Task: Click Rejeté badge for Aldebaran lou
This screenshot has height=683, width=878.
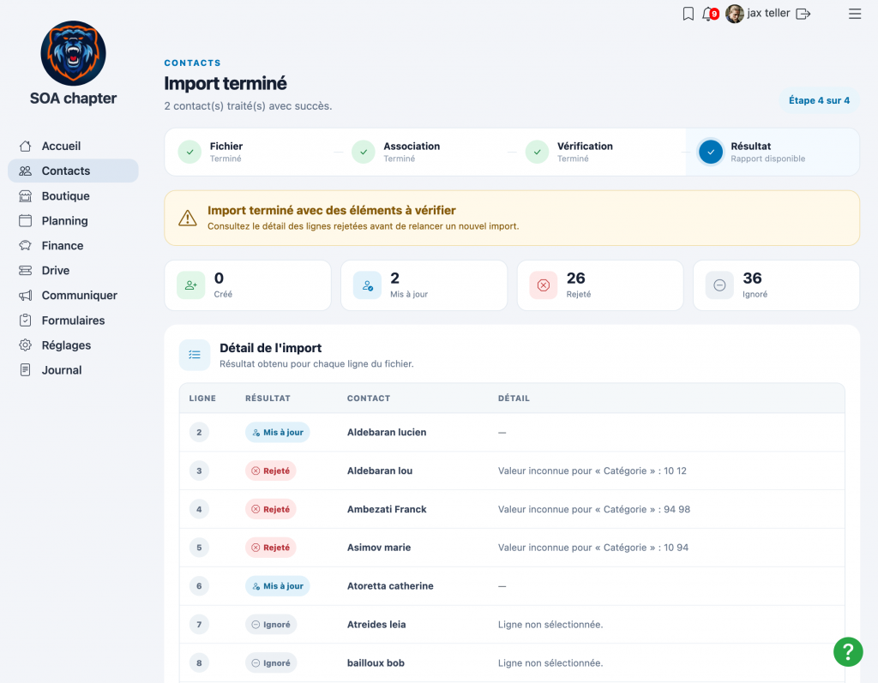Action: tap(270, 470)
